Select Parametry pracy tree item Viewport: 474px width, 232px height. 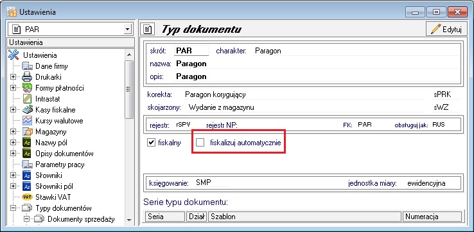pos(60,165)
